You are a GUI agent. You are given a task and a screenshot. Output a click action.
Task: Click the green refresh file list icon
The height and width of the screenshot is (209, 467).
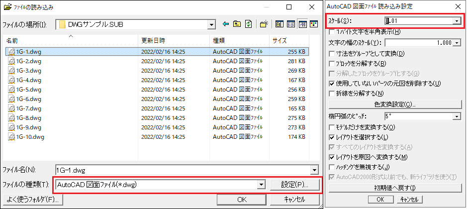(x=248, y=24)
